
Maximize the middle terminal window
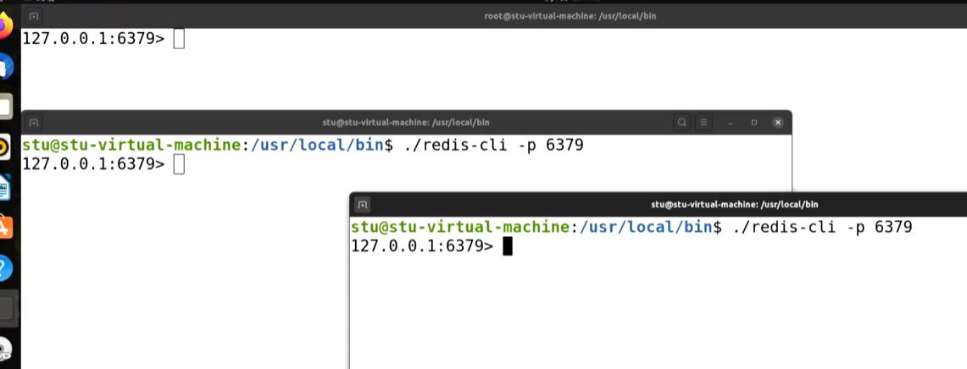click(x=753, y=123)
